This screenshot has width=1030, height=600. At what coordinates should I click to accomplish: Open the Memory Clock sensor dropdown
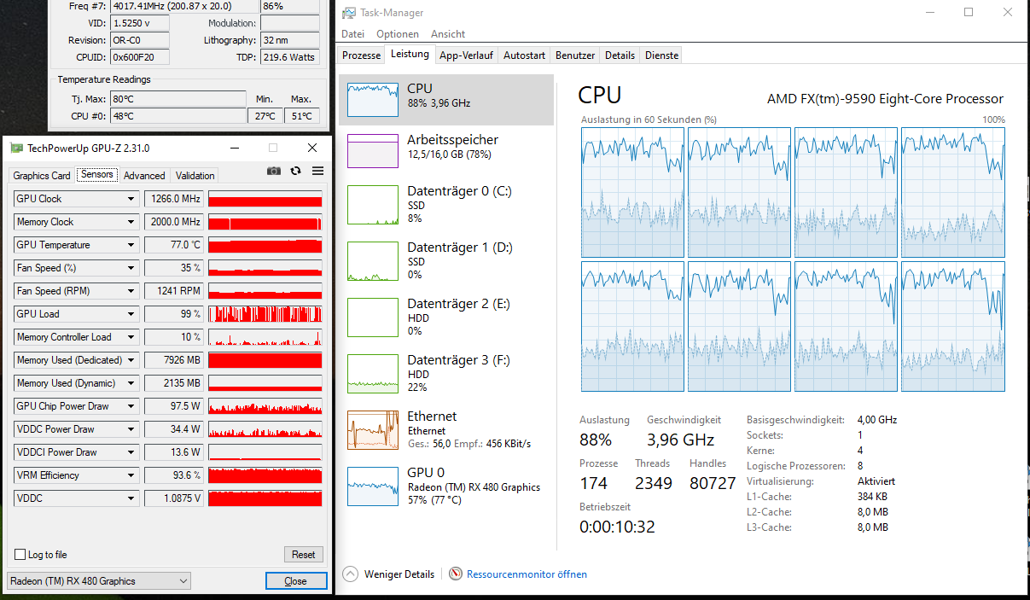tap(131, 222)
